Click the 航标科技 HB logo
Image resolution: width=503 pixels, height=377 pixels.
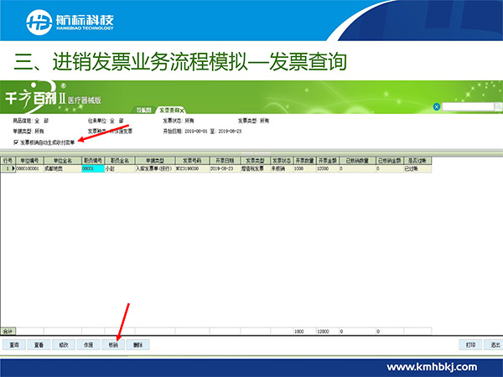pos(70,22)
